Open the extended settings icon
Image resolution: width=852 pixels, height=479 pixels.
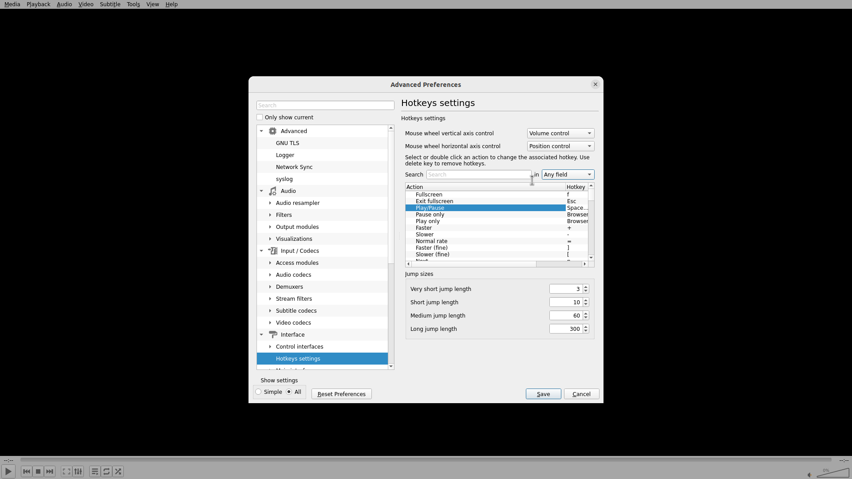pyautogui.click(x=78, y=471)
